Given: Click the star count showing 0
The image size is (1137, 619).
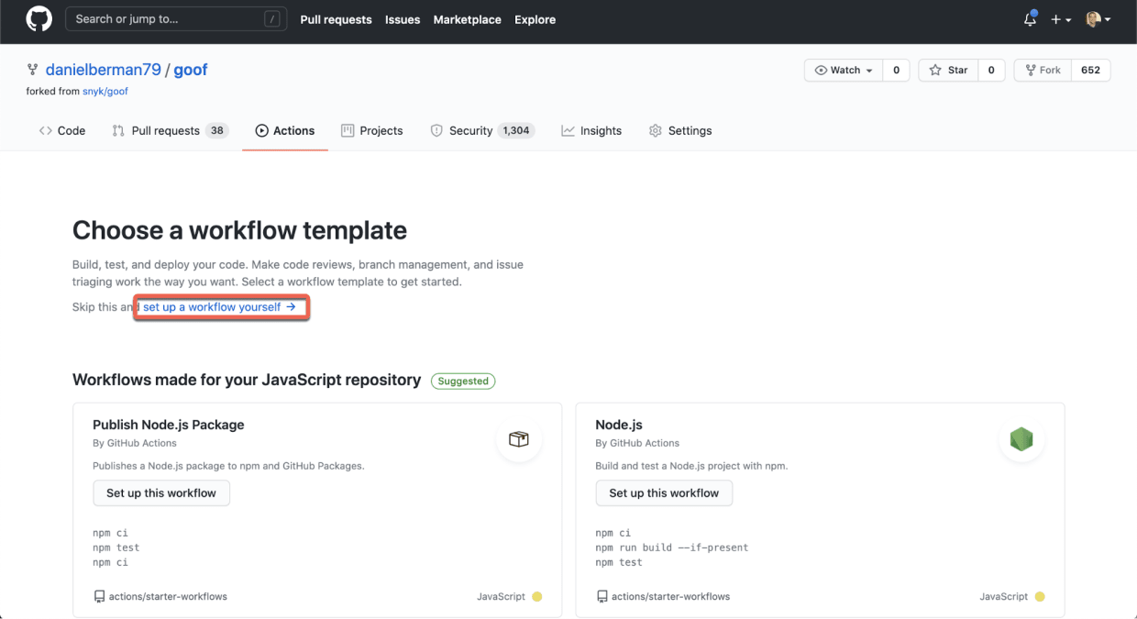Looking at the screenshot, I should [991, 71].
